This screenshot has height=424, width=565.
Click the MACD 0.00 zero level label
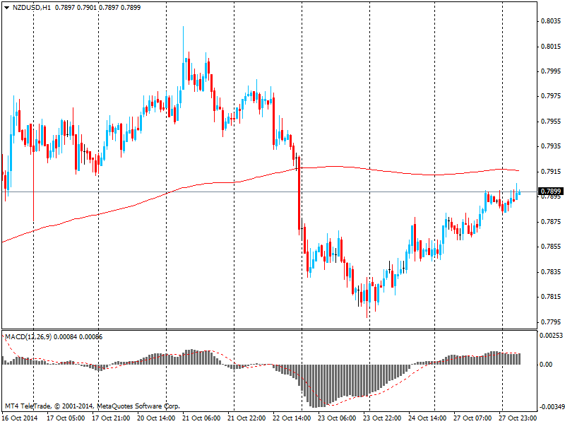tap(546, 365)
